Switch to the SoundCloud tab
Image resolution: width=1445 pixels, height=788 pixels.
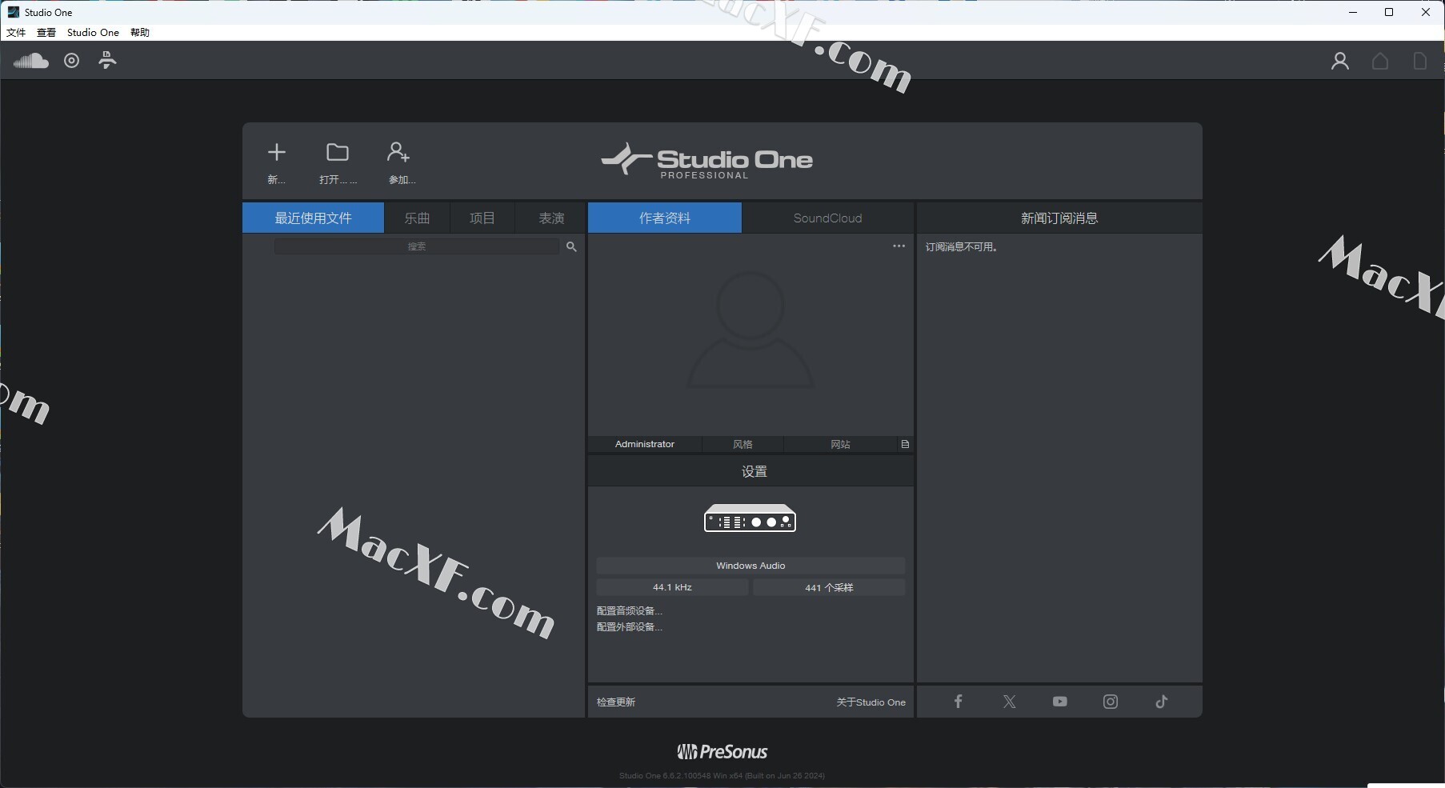coord(827,218)
